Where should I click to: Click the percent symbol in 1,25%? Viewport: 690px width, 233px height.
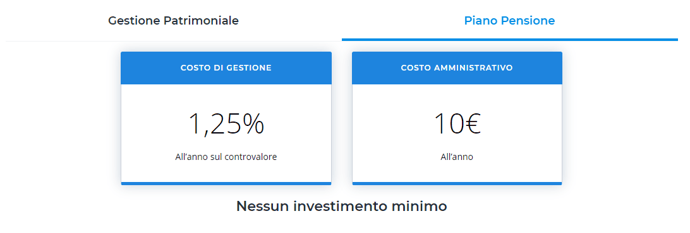pos(253,123)
